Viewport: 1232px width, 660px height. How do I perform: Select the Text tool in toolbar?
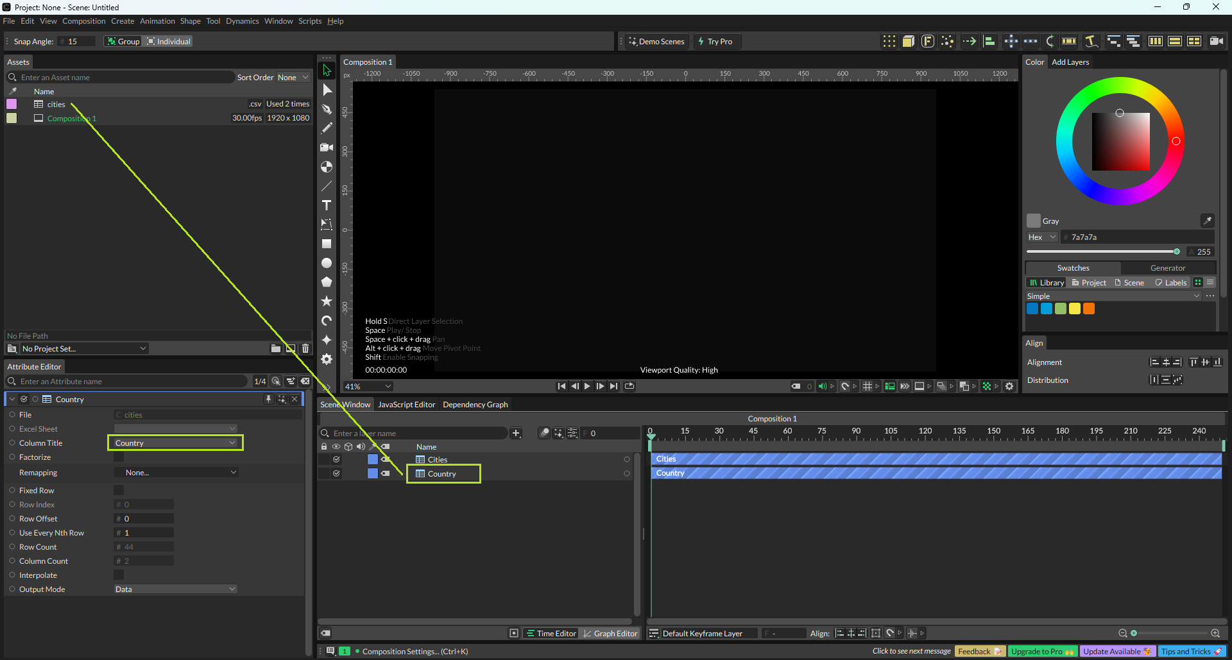(x=327, y=205)
